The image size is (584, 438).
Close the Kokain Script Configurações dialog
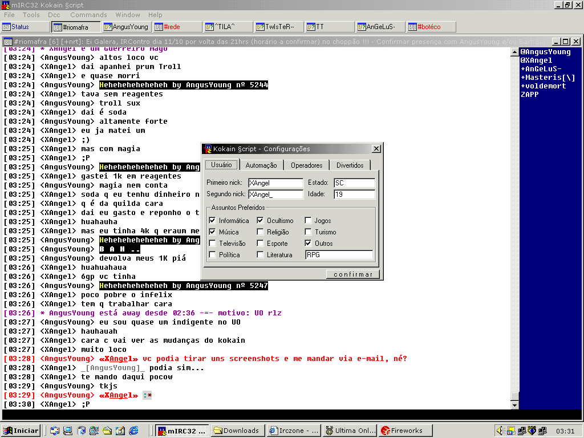376,149
